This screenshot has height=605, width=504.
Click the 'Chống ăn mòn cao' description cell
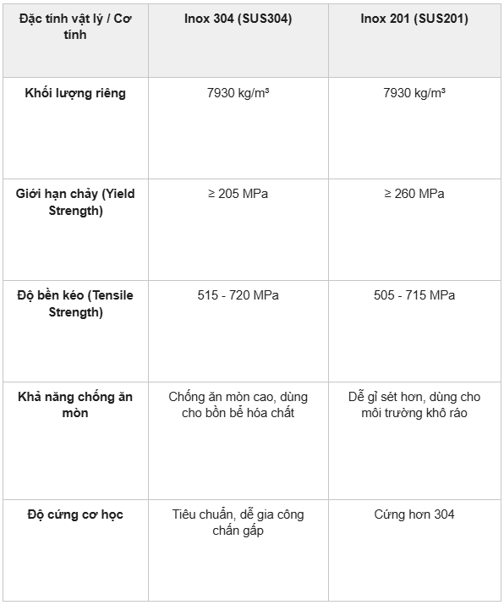[238, 441]
